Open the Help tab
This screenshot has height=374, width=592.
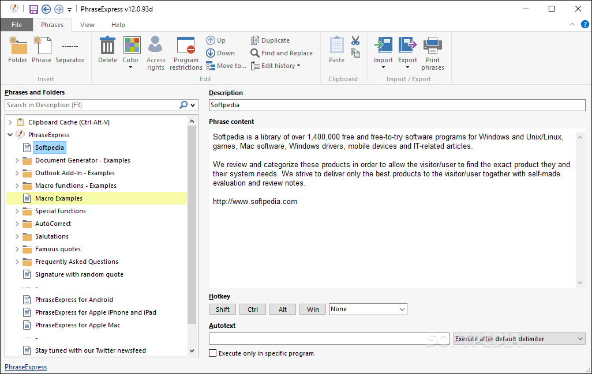tap(118, 25)
